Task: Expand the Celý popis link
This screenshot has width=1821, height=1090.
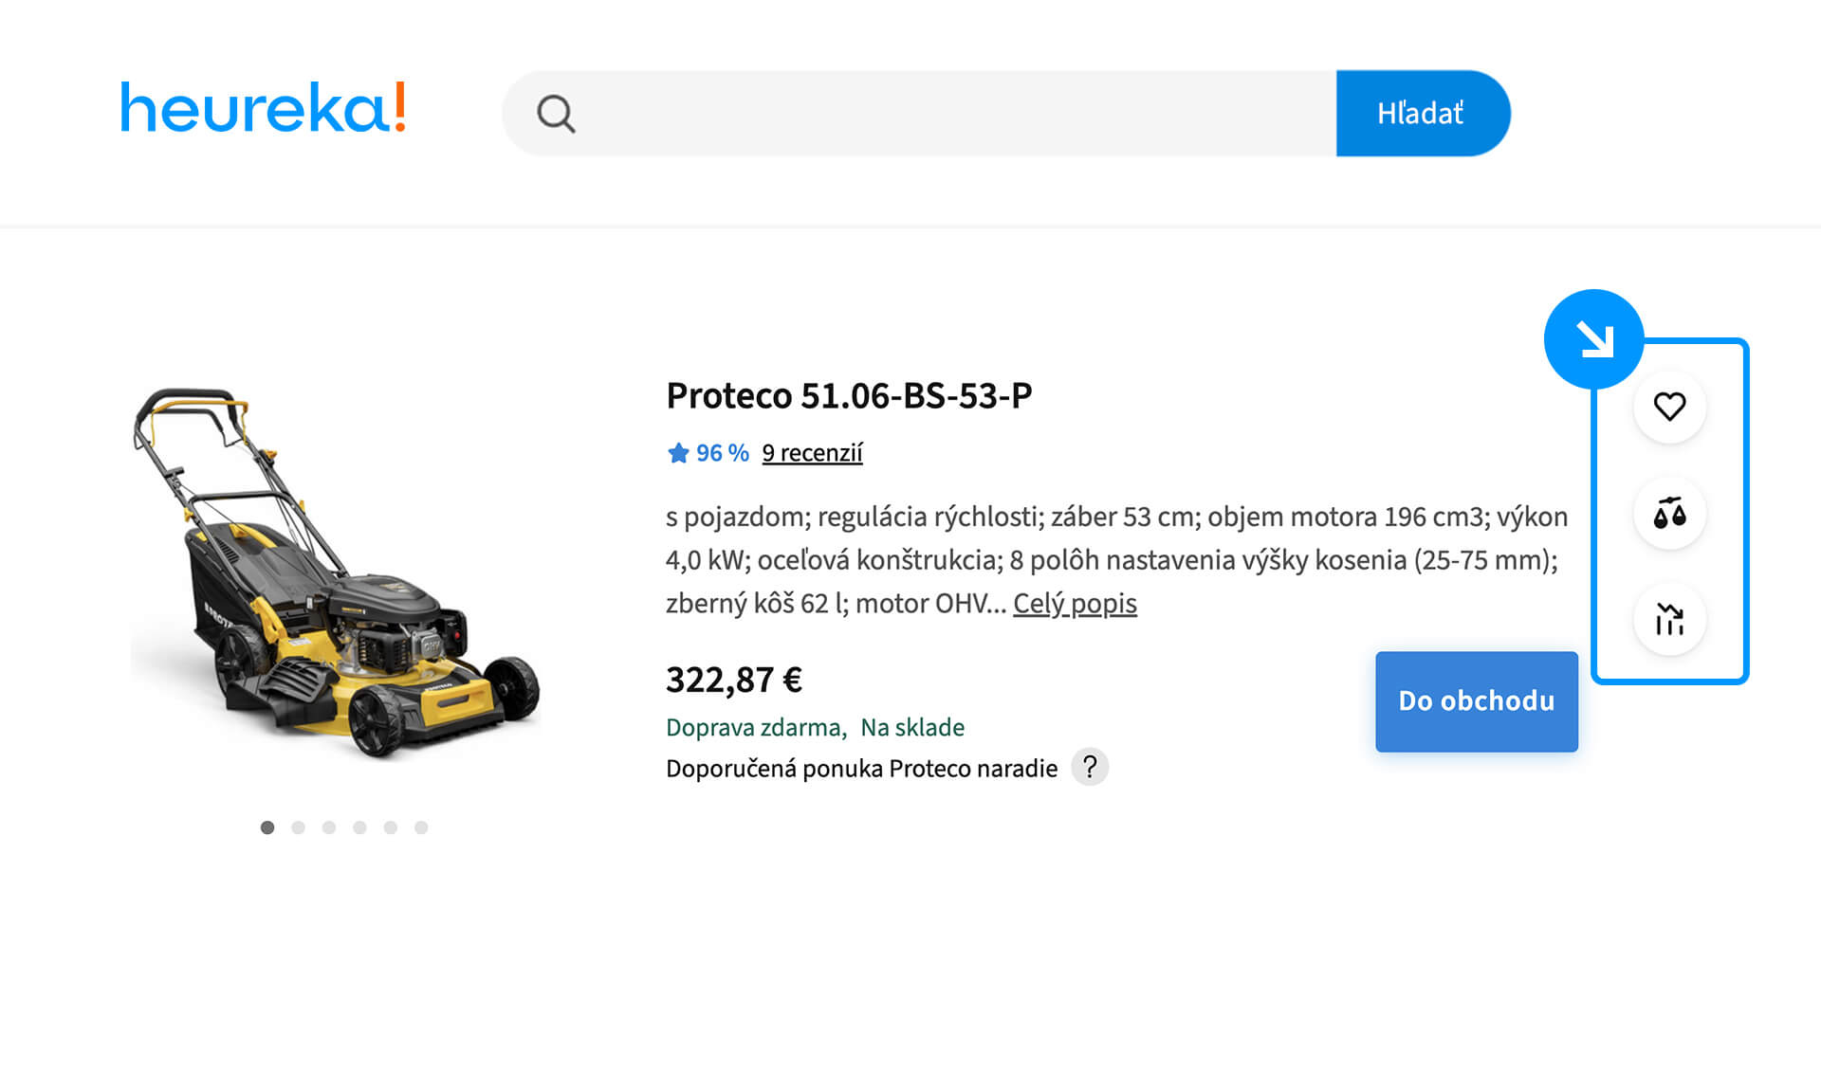Action: 1075,603
